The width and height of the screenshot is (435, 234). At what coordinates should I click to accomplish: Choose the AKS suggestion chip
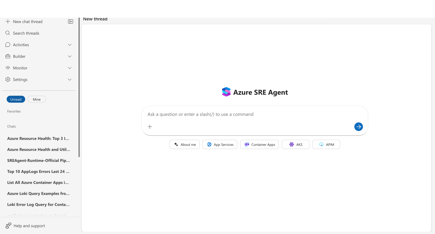[x=296, y=144]
